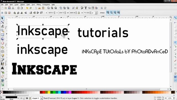Open the Extensions menu
177x100 pixels.
(x=46, y=5)
